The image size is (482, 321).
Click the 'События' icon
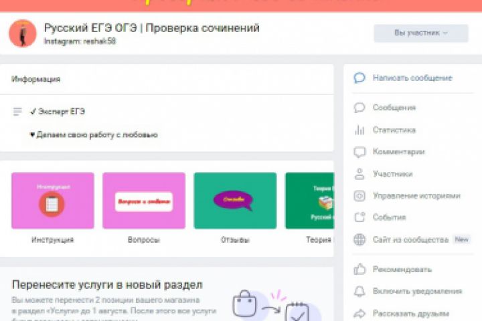[x=359, y=217]
